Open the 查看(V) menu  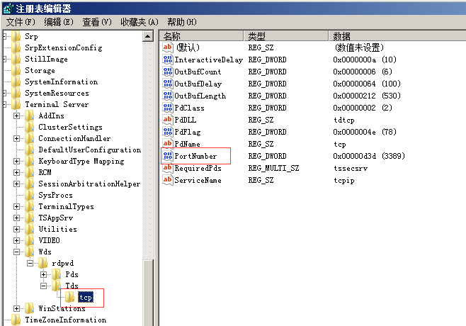tap(97, 22)
